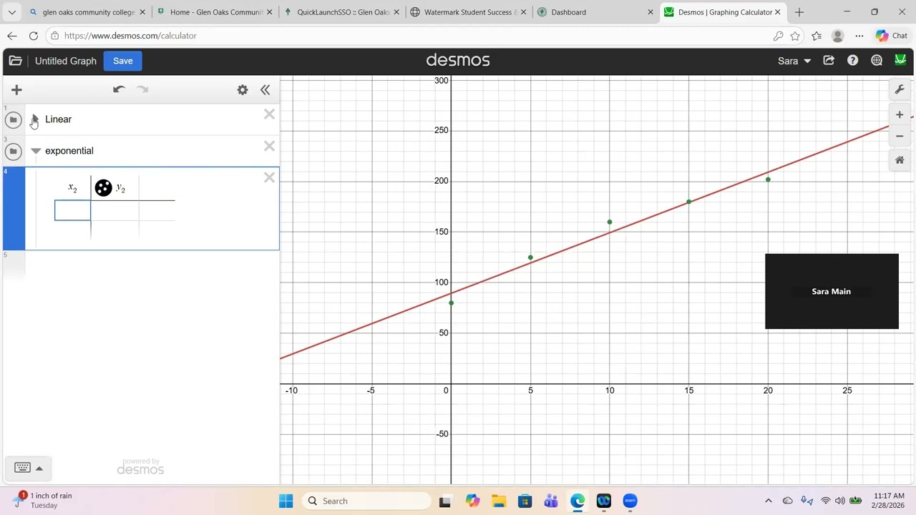Reset graph to default viewport
This screenshot has height=515, width=916.
pyautogui.click(x=900, y=160)
